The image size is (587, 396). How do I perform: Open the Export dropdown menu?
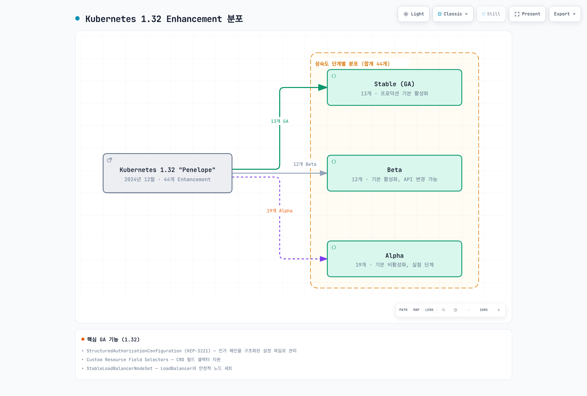(565, 14)
